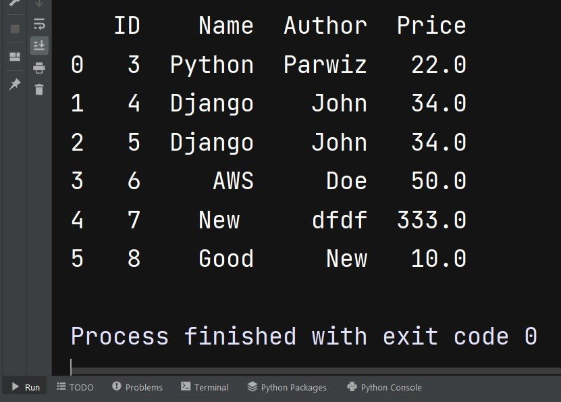Stop the running process with the square icon
561x402 pixels.
pyautogui.click(x=15, y=28)
